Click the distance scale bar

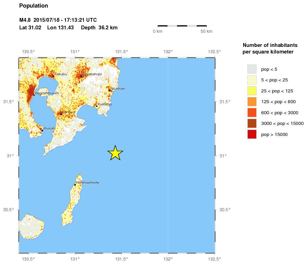tap(182, 26)
